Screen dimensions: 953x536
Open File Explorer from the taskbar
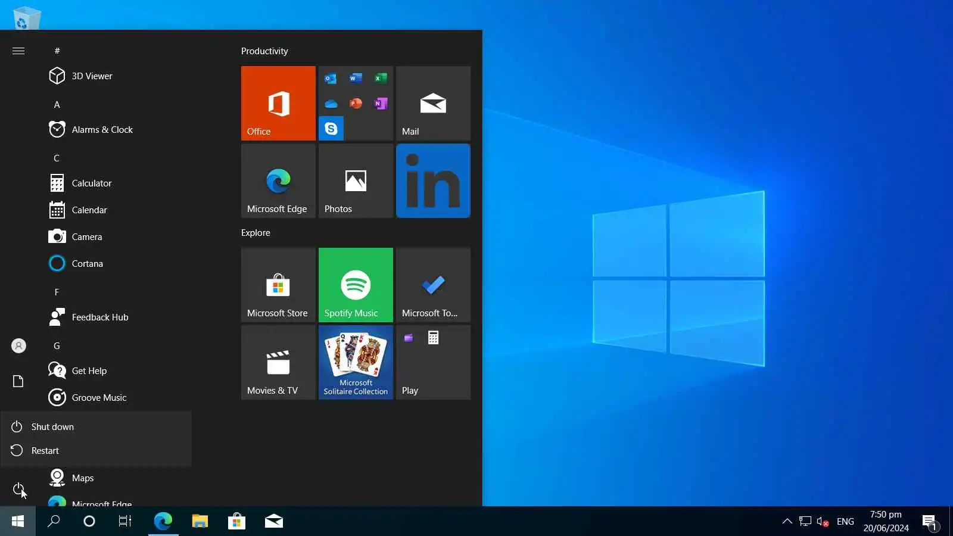pyautogui.click(x=200, y=521)
